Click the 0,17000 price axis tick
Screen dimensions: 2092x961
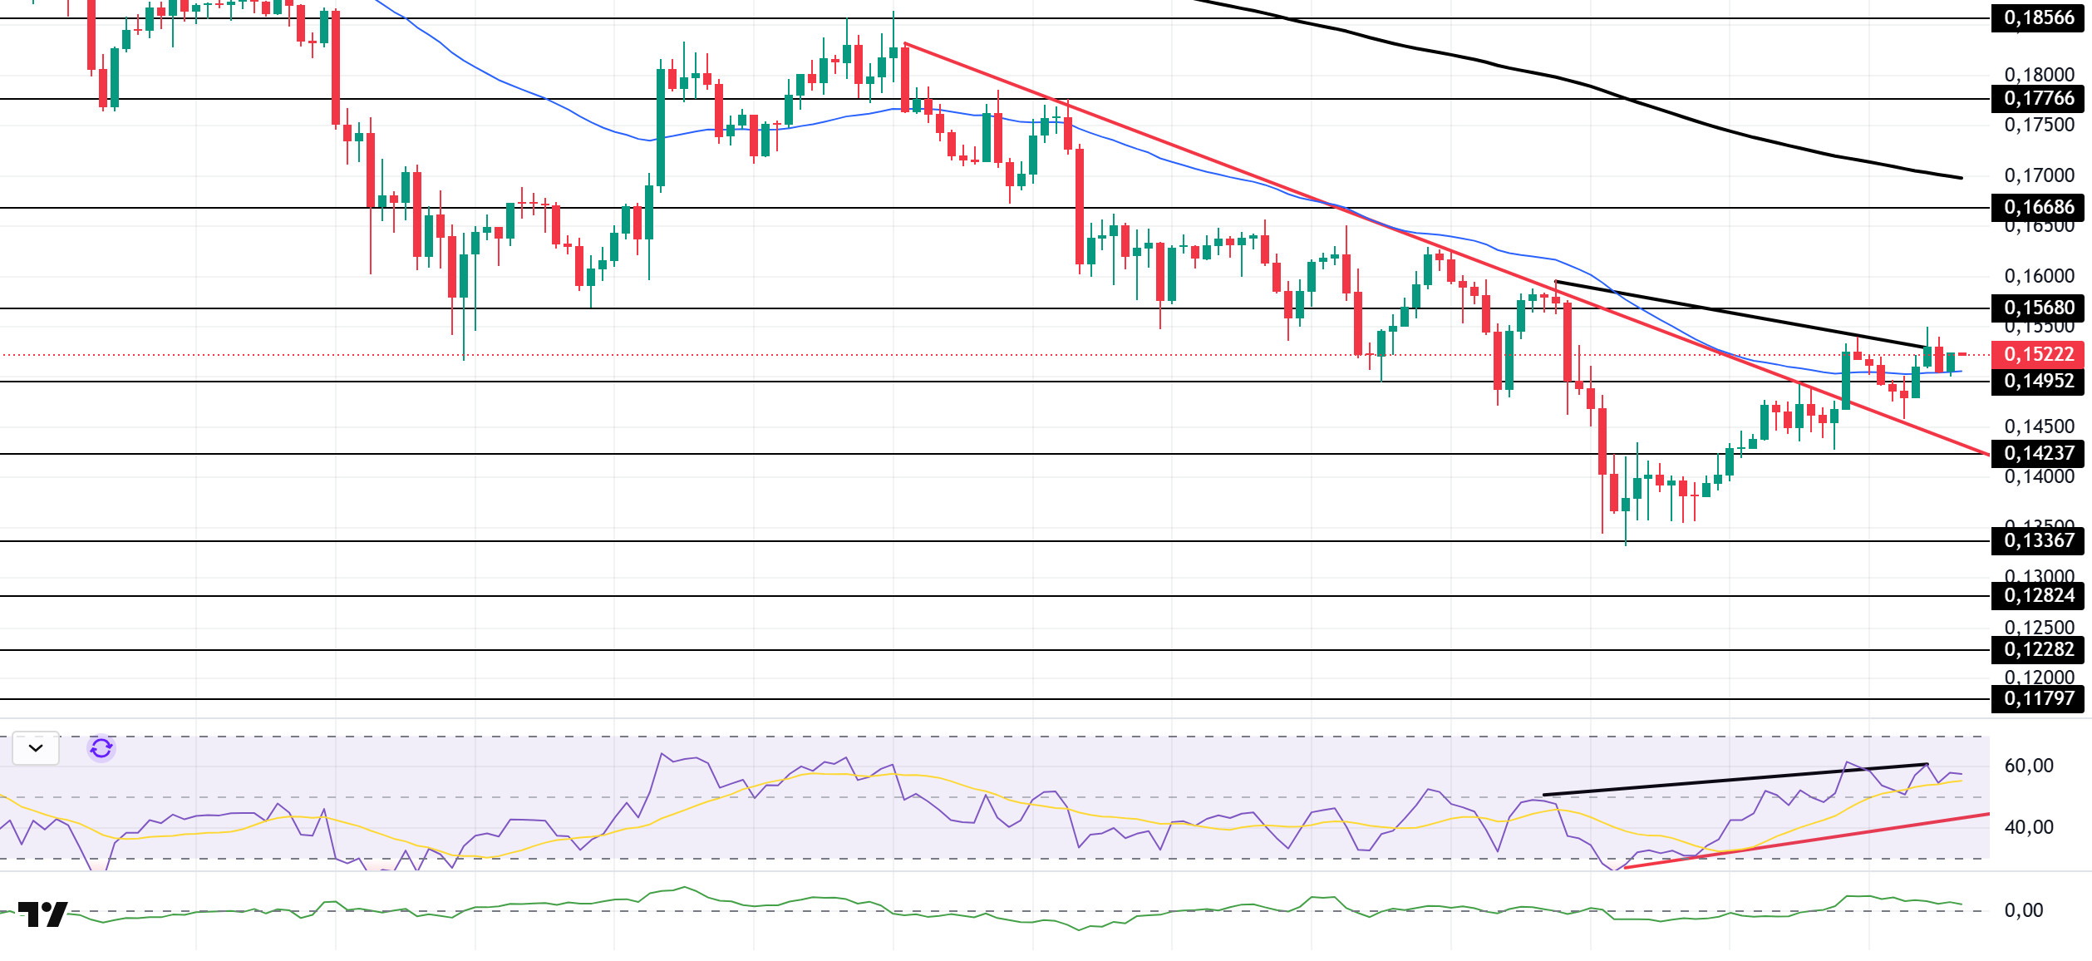[2039, 175]
